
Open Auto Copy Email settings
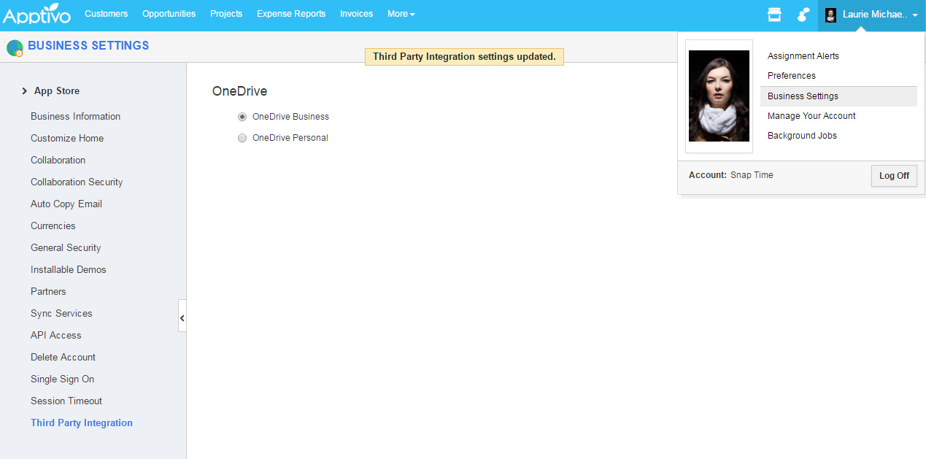click(66, 204)
